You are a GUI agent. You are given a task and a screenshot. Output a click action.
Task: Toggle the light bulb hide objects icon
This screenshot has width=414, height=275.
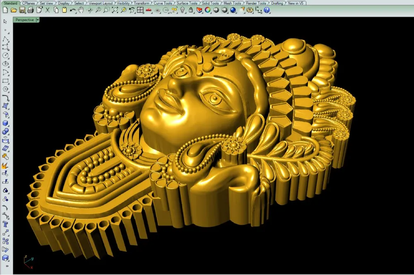(x=183, y=10)
